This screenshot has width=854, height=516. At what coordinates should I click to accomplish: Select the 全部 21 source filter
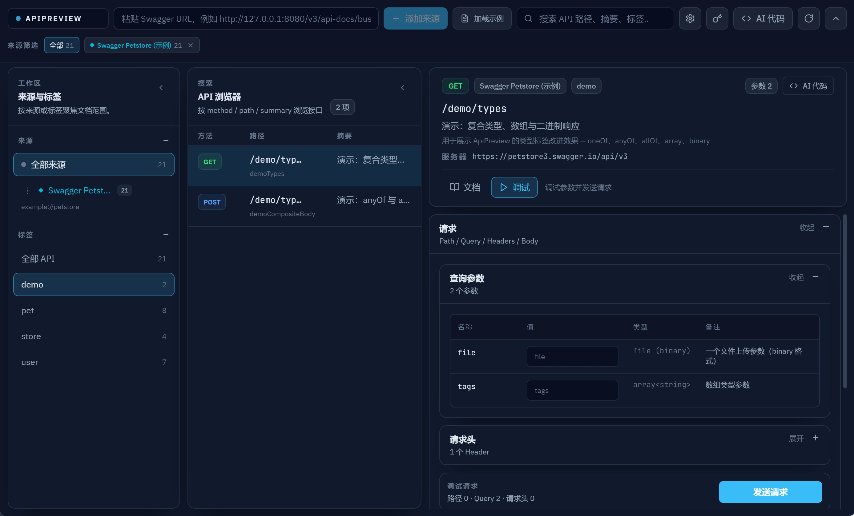[x=62, y=46]
